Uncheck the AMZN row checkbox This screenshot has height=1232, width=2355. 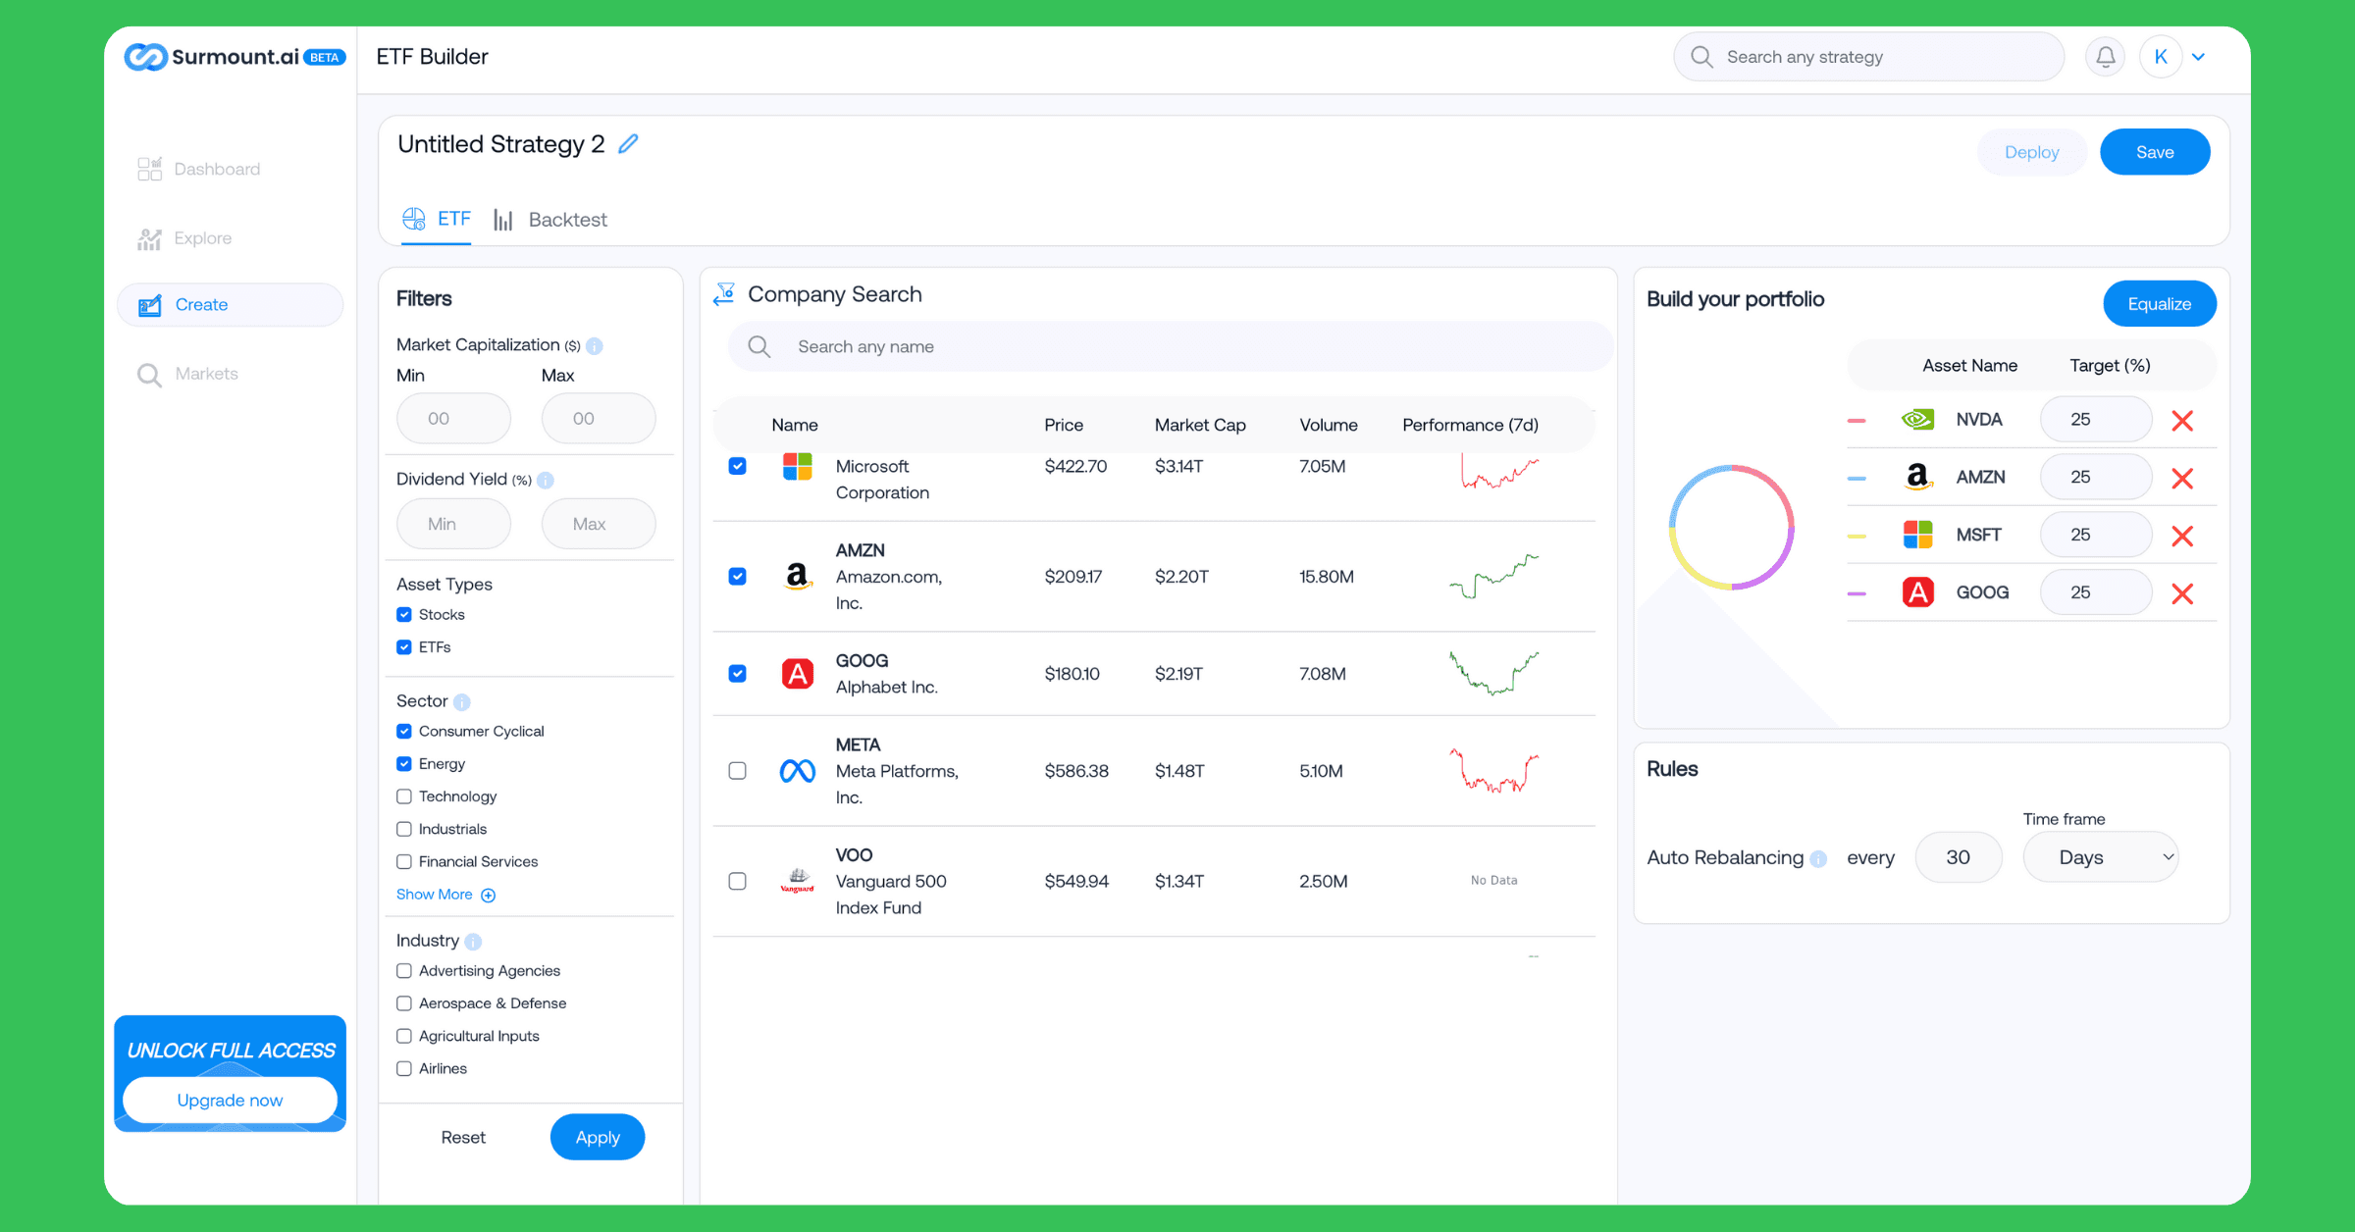(738, 577)
